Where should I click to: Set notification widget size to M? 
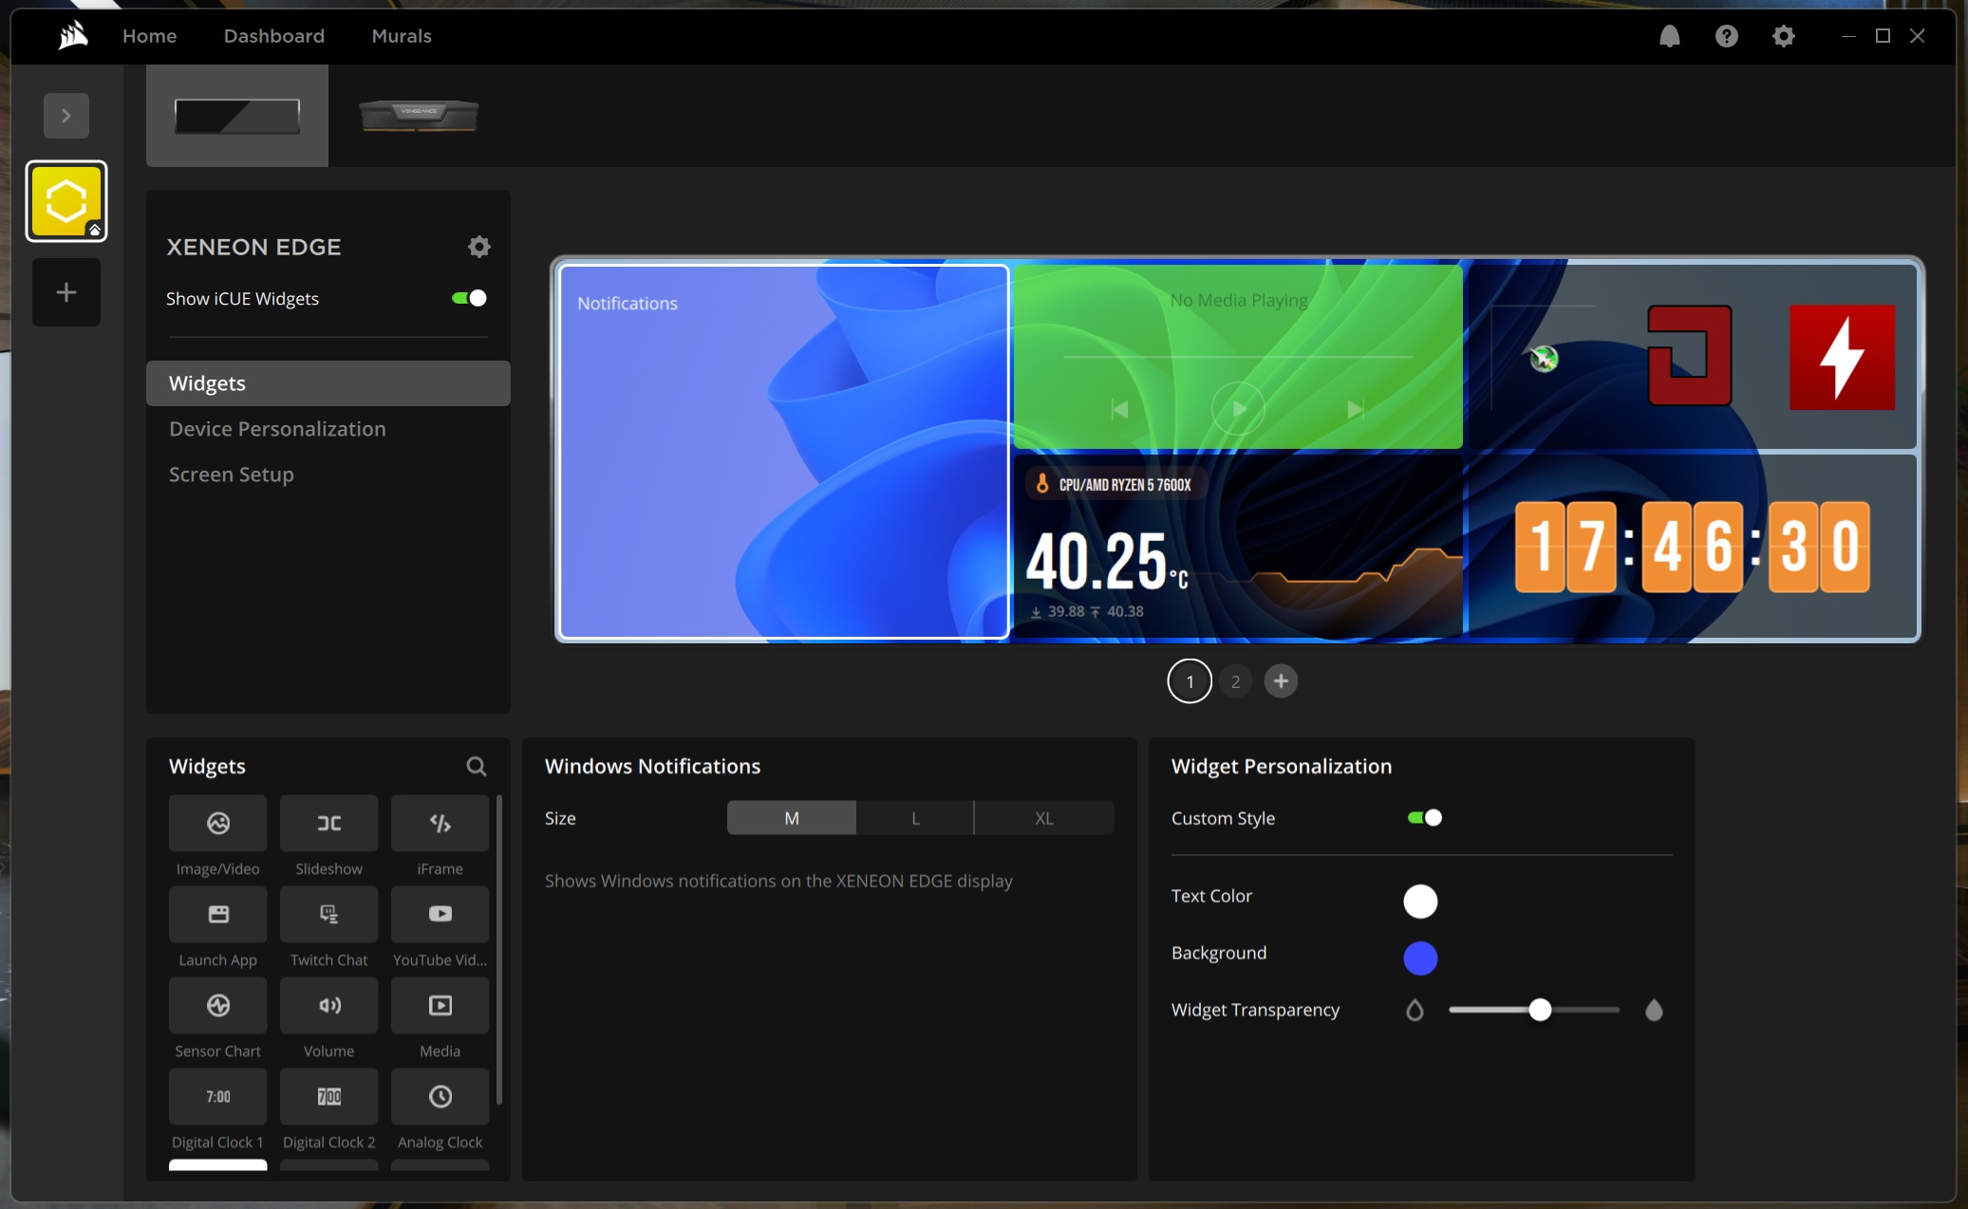792,818
